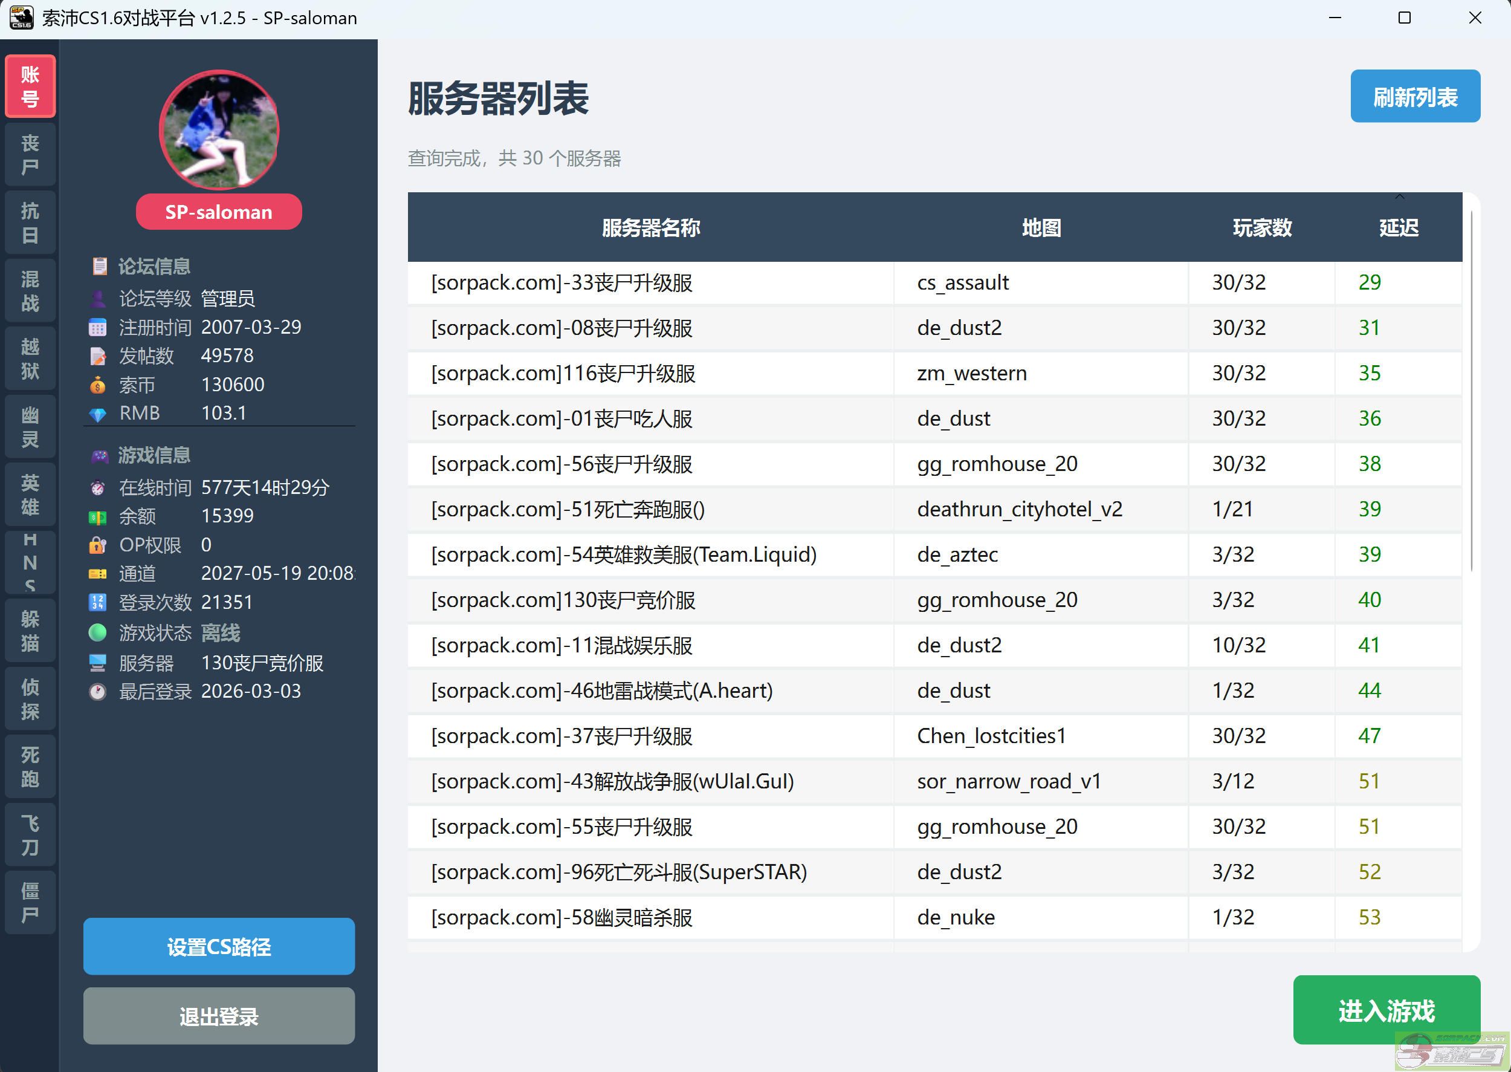The image size is (1511, 1072).
Task: Open the 丧尸 zombie mode section
Action: [x=30, y=153]
